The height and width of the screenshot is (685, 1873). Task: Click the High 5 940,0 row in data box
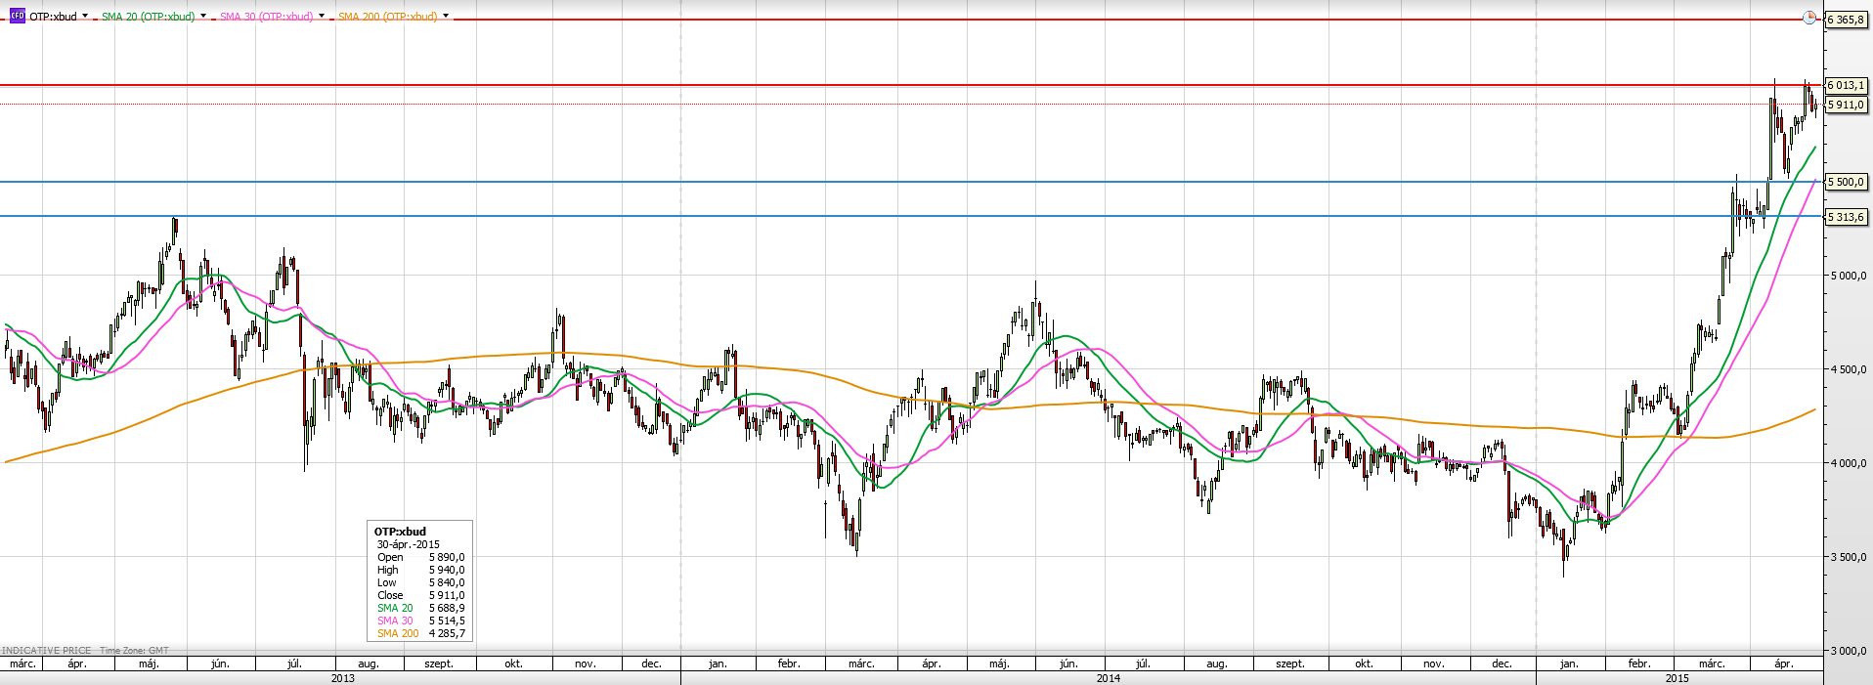(420, 570)
